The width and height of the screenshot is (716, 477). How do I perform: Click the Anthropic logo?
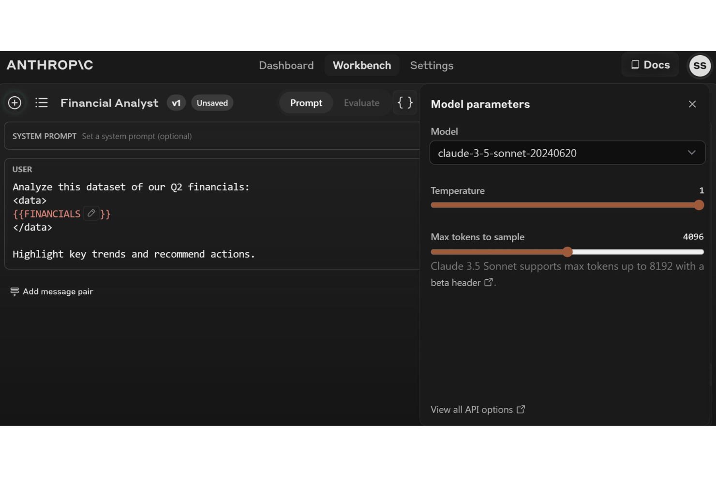tap(50, 65)
